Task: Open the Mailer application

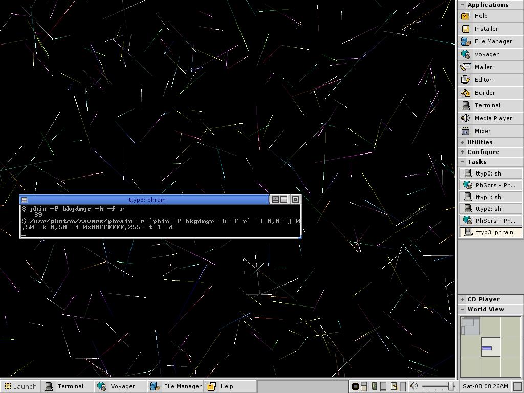Action: pos(491,67)
